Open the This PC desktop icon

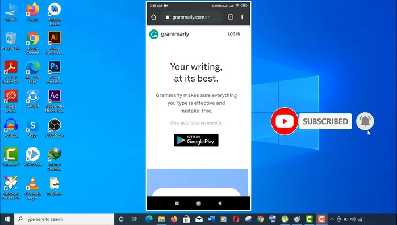11,12
